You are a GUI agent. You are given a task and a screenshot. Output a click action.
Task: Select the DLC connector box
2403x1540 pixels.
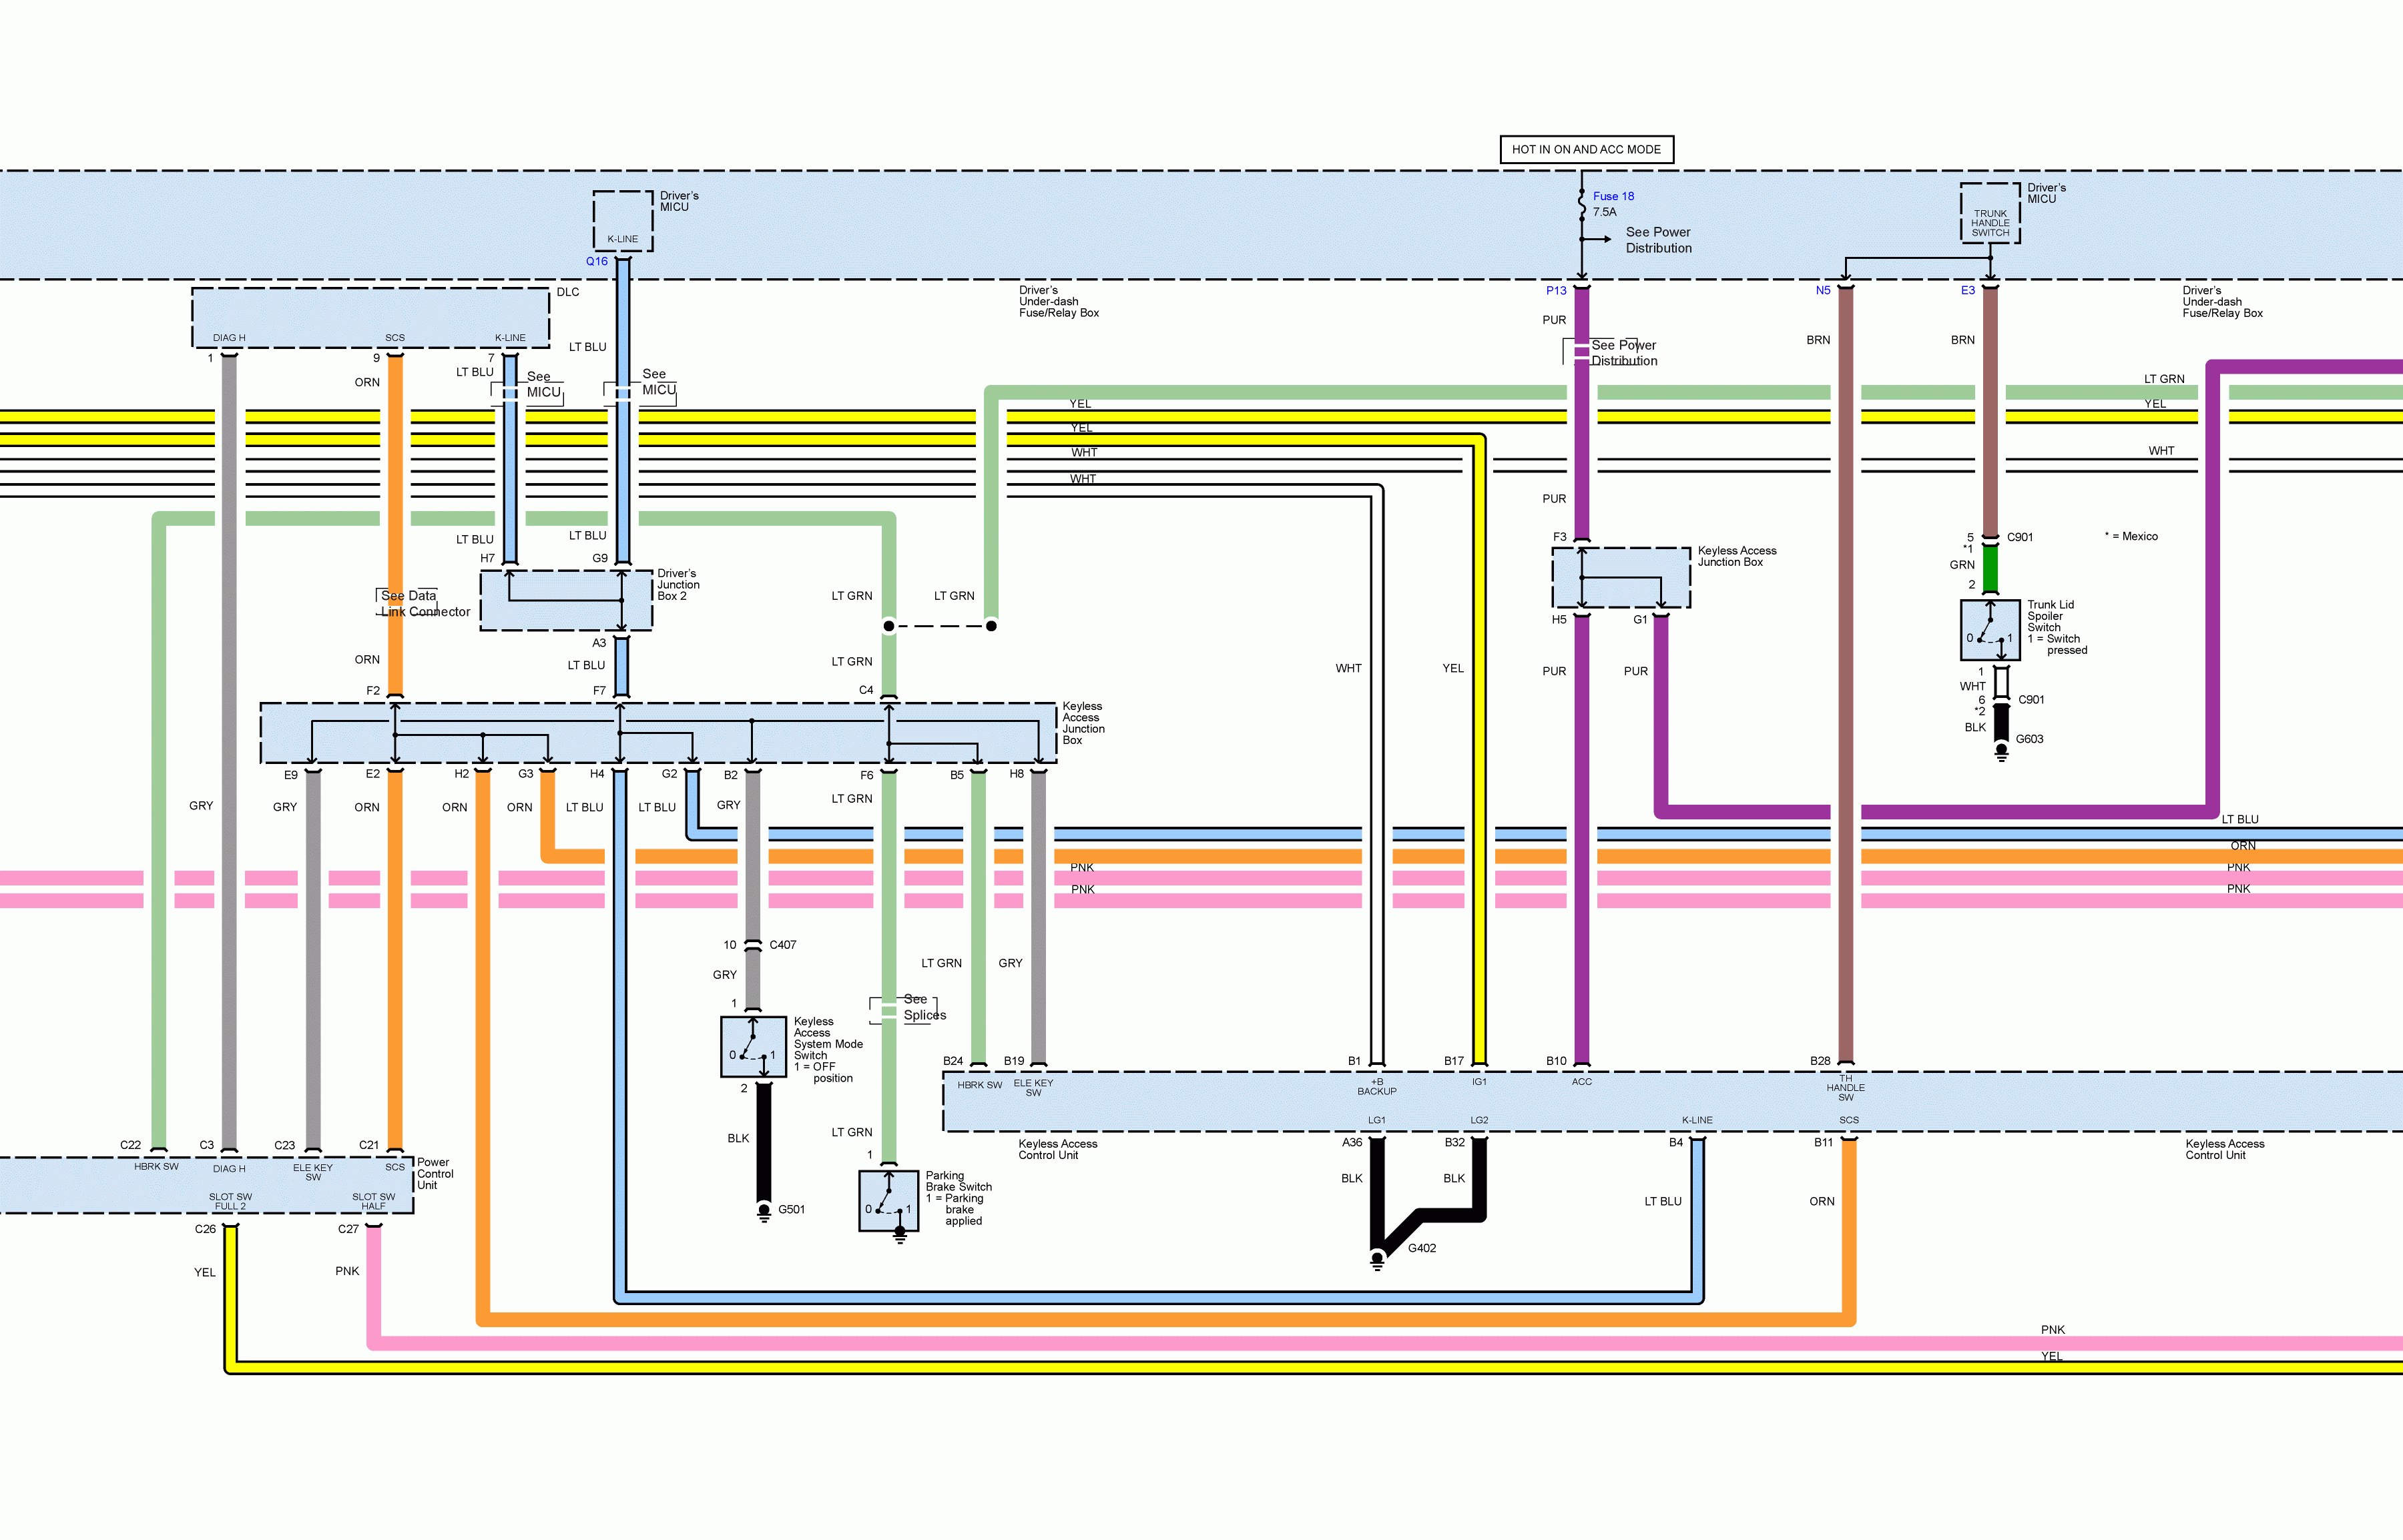(370, 318)
